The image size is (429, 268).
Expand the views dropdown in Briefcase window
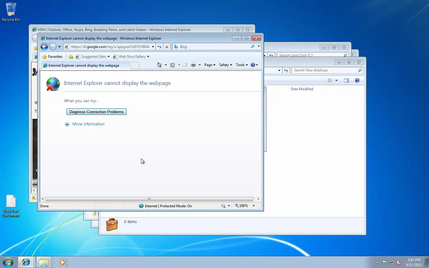(337, 80)
